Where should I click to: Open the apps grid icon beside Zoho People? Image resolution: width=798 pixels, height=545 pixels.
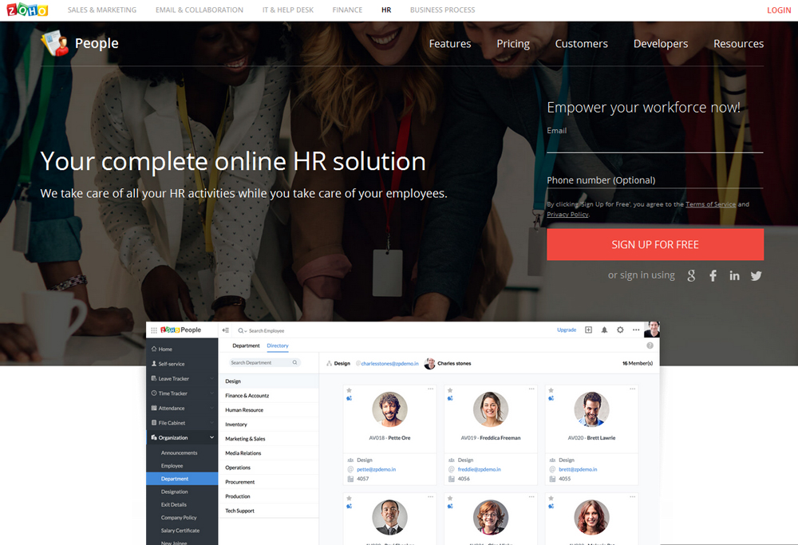click(x=154, y=330)
